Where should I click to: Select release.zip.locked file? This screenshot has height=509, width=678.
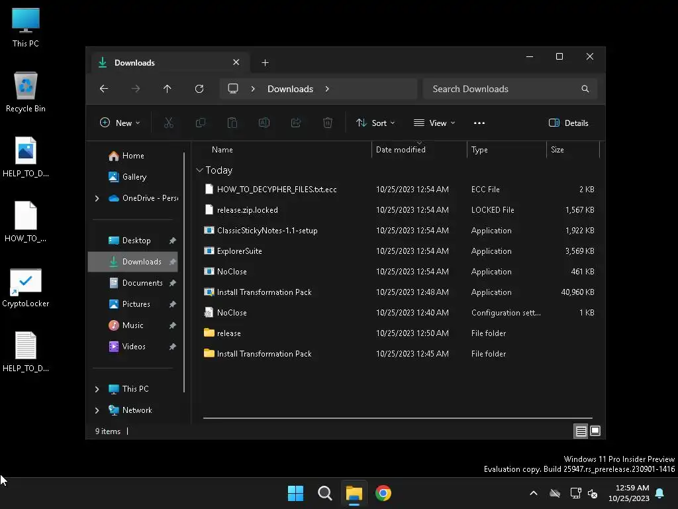coord(398,210)
